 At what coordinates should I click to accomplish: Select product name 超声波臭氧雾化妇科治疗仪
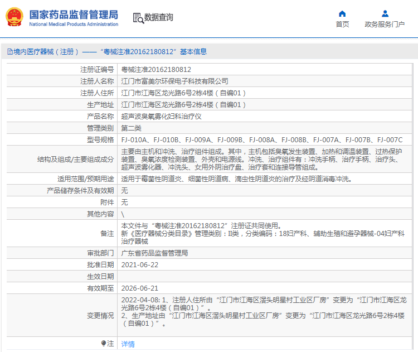pos(161,117)
